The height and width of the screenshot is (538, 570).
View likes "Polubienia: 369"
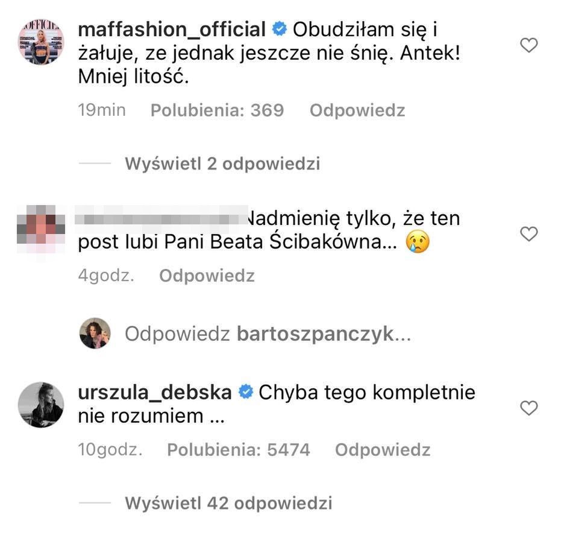(217, 110)
